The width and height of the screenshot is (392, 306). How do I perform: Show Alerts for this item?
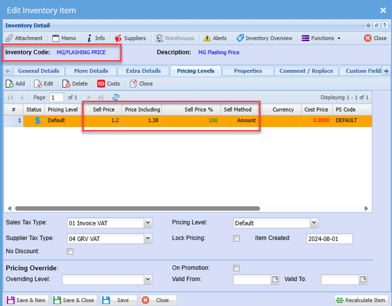tap(215, 38)
